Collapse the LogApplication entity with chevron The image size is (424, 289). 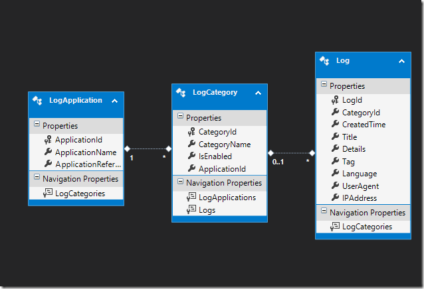tap(114, 101)
